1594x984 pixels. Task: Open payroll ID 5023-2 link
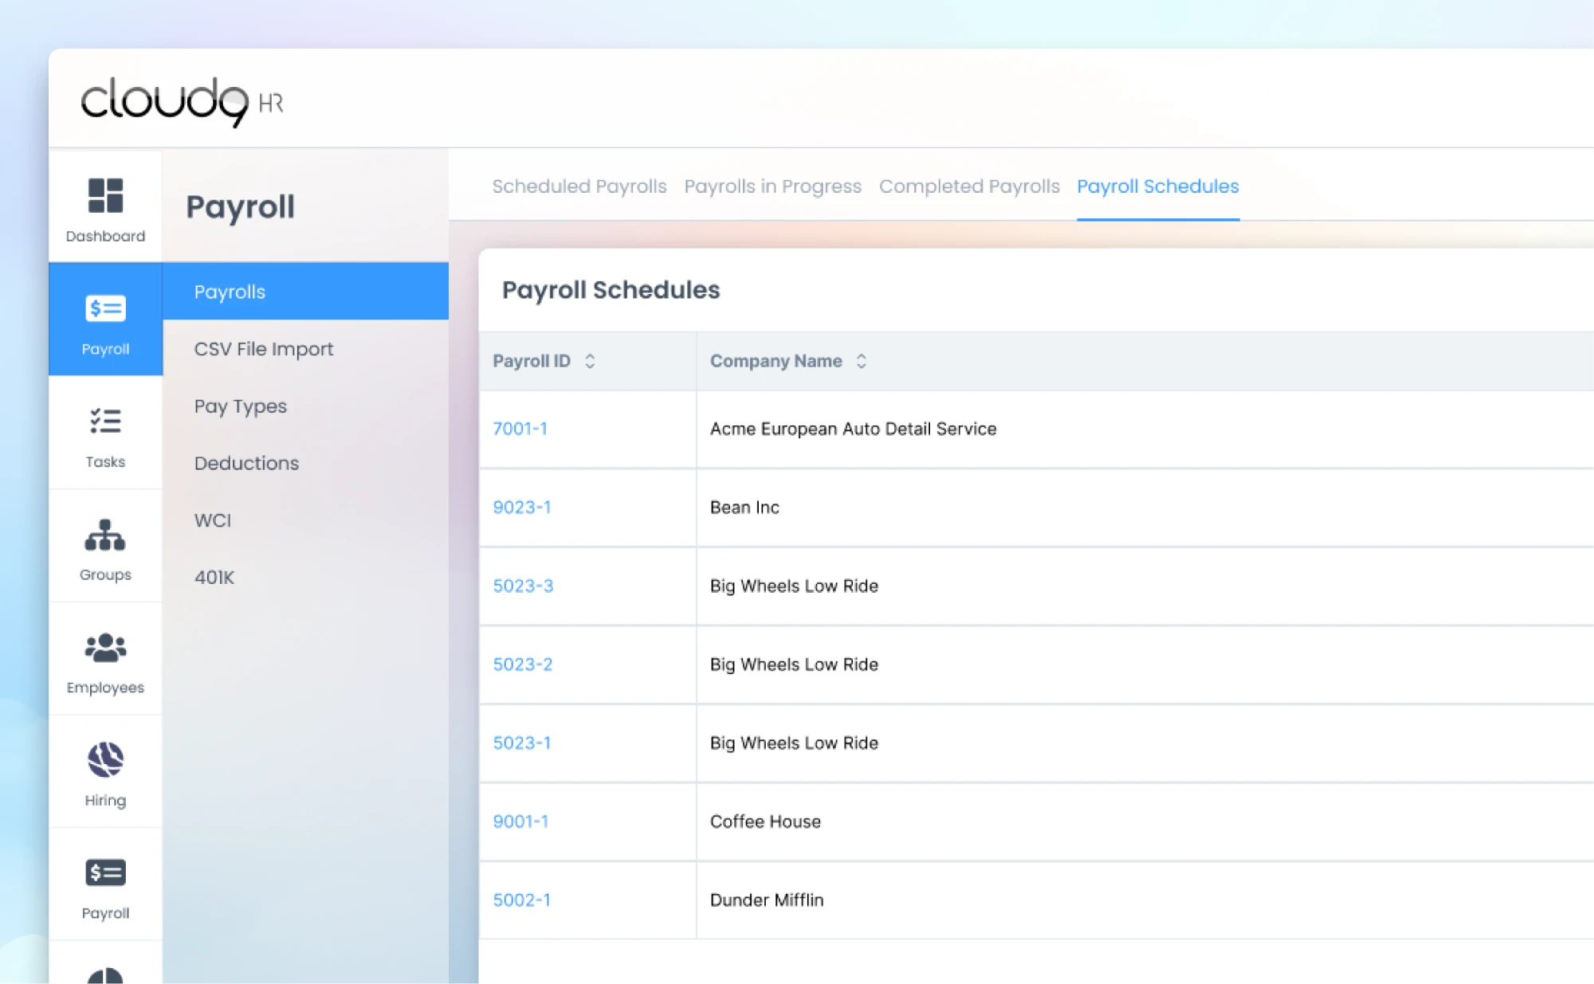coord(523,664)
